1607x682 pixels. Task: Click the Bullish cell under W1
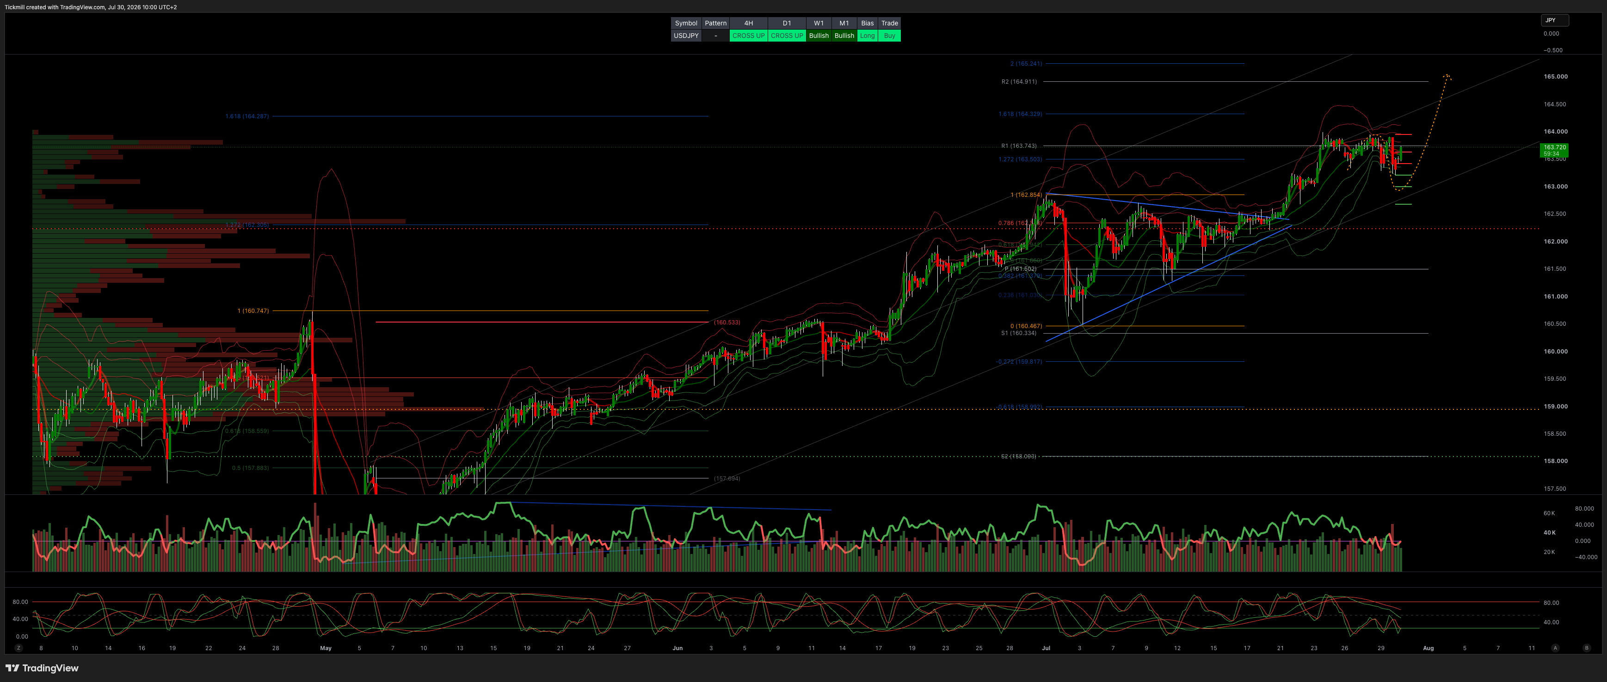coord(819,36)
